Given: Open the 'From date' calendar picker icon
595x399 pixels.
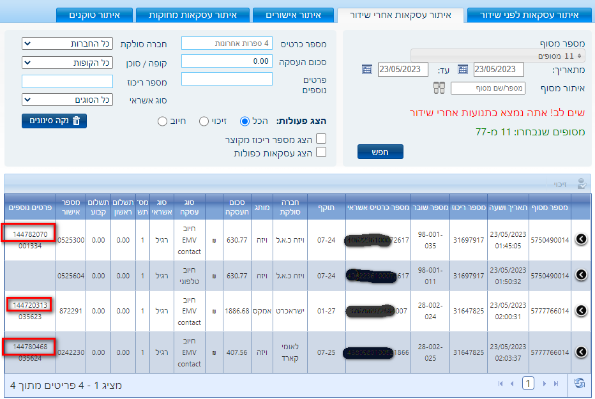Looking at the screenshot, I should click(463, 70).
